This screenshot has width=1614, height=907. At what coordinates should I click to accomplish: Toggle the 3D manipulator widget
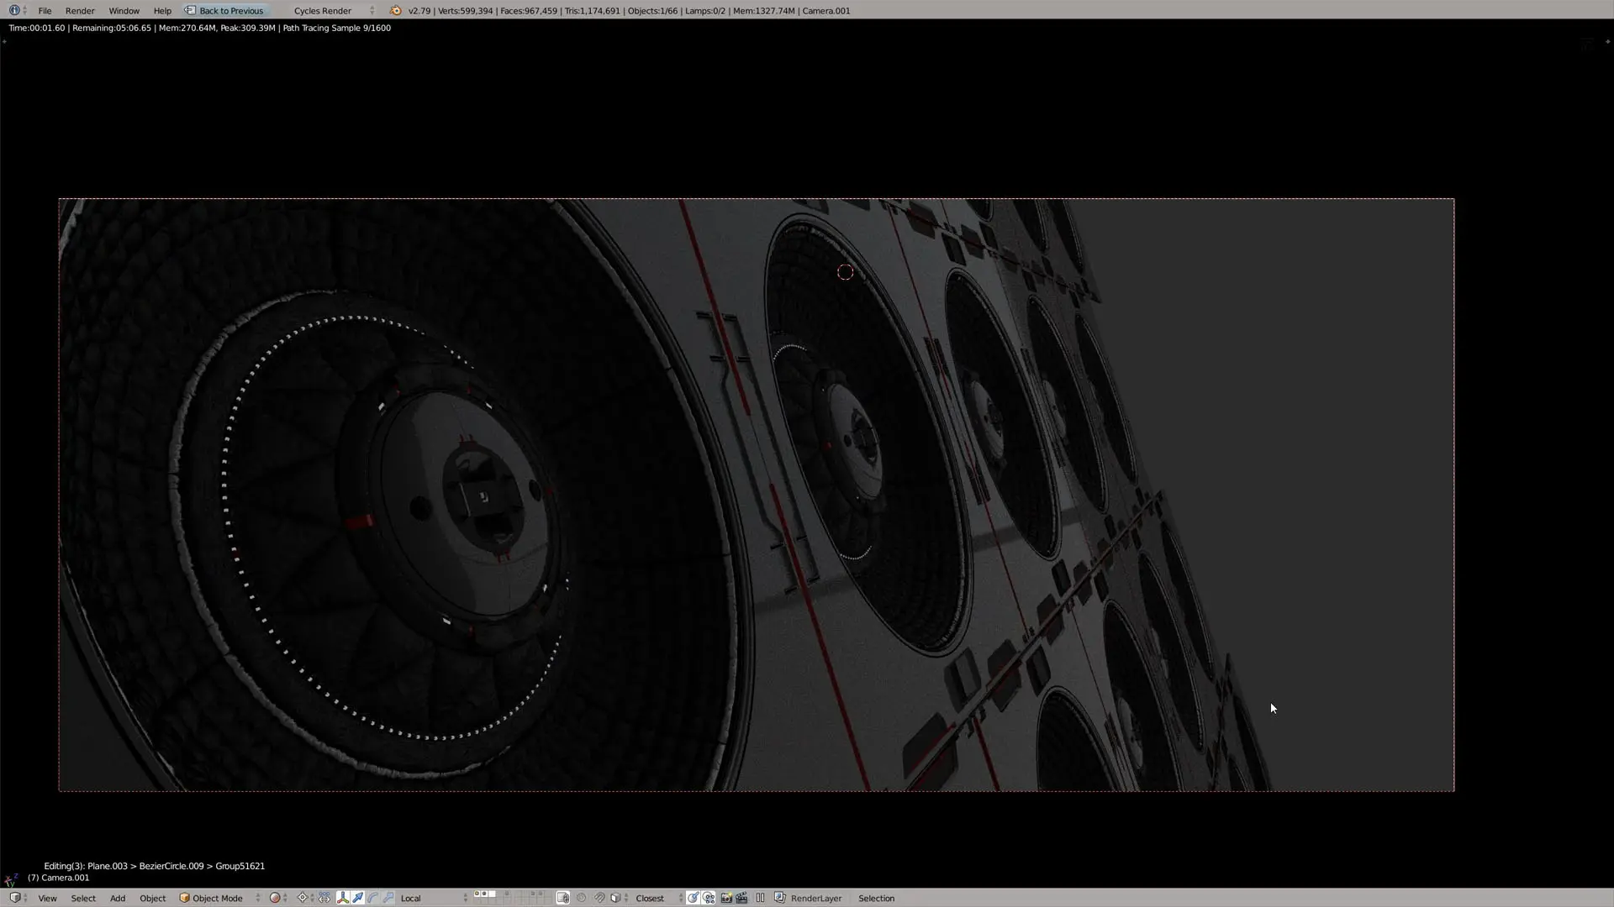[343, 898]
